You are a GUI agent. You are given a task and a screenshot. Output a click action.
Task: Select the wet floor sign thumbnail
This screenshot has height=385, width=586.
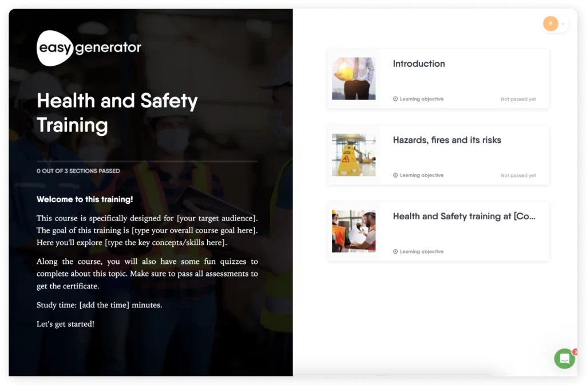(354, 155)
